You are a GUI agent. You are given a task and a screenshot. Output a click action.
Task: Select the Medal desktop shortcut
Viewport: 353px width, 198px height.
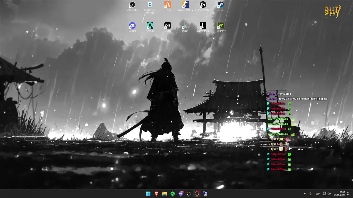click(168, 27)
